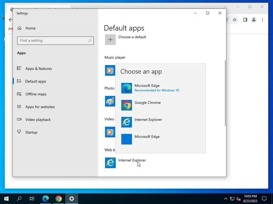
Task: Click the Home icon in Settings sidebar
Action: (x=19, y=28)
